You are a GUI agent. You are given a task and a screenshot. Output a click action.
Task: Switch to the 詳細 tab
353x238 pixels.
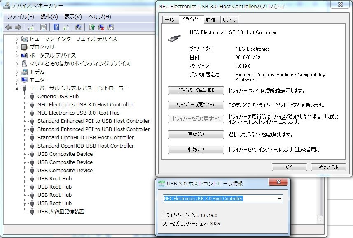point(211,20)
